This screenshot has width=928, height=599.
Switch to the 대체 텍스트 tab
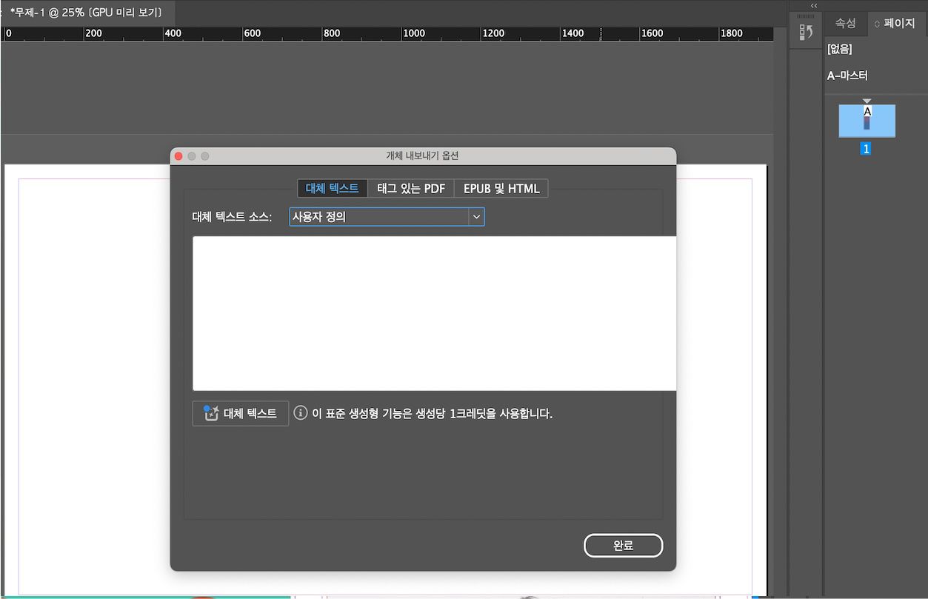pos(333,188)
